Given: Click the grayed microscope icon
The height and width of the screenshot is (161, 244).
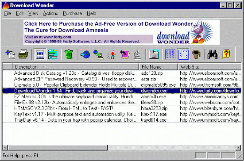Looking at the screenshot, I should 138,54.
